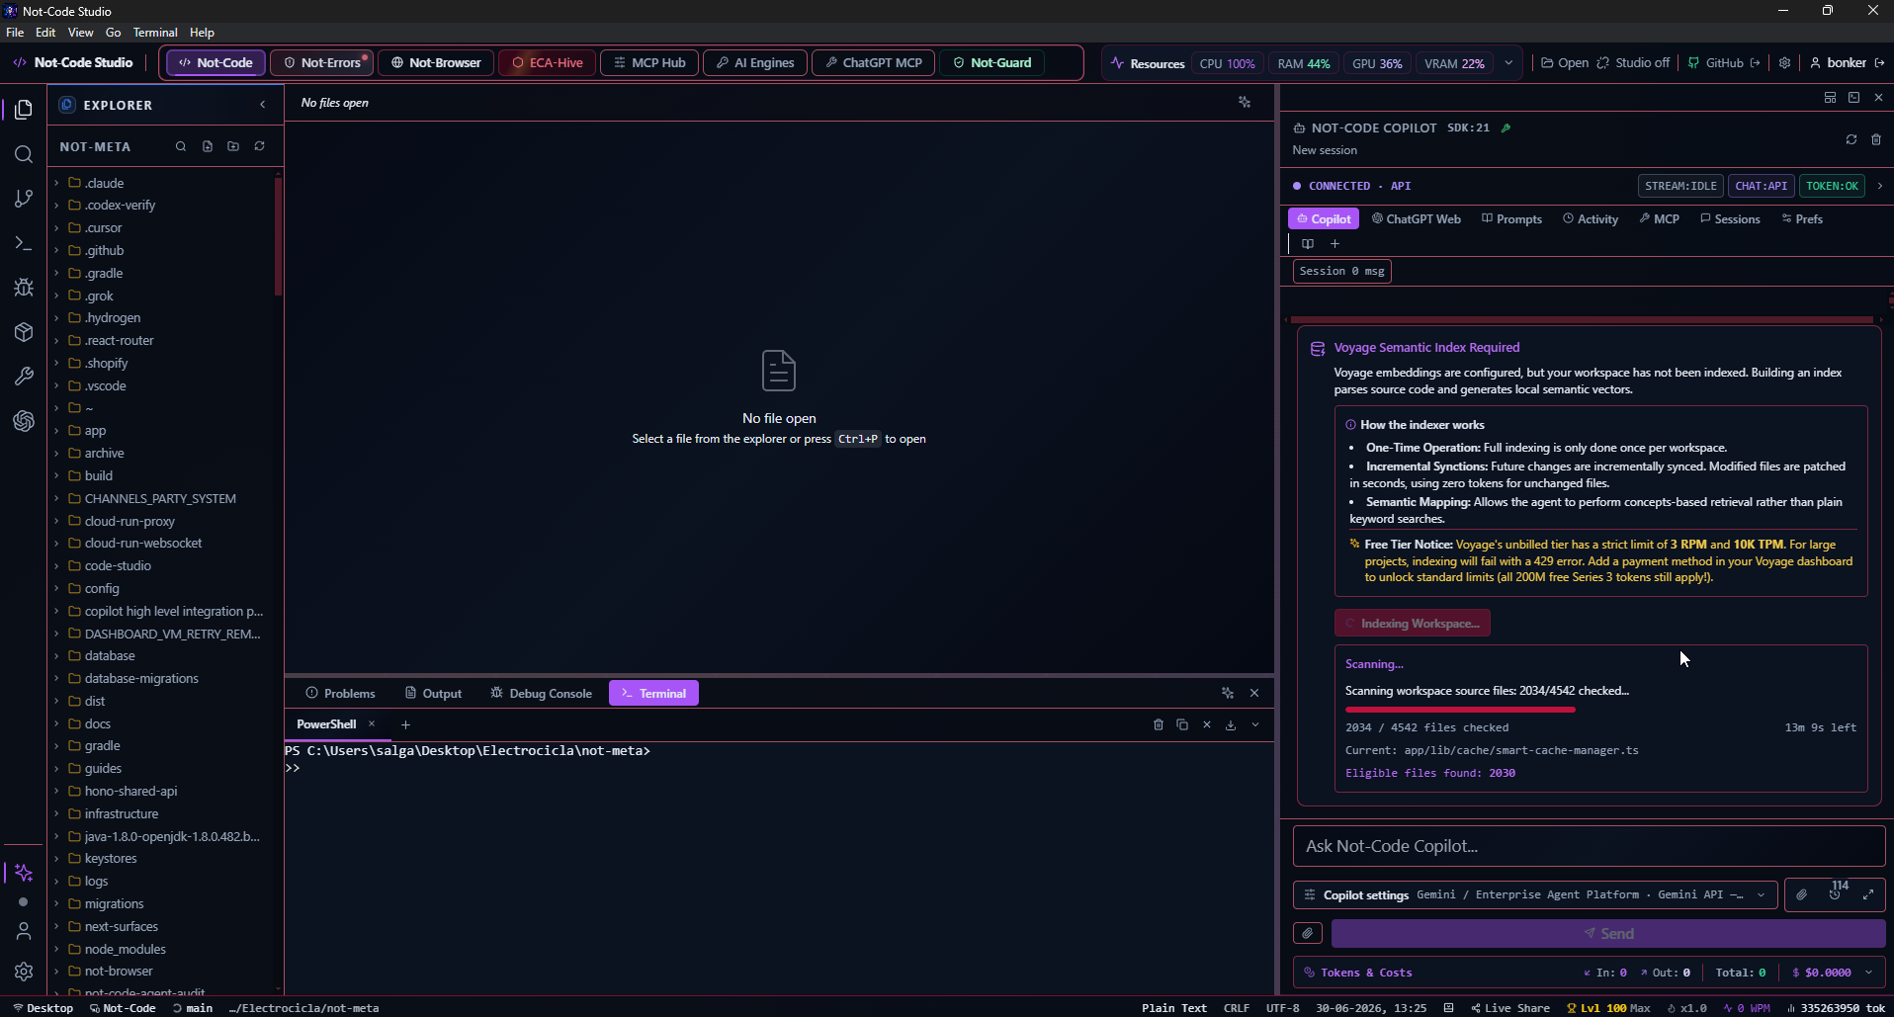Viewport: 1894px width, 1017px height.
Task: Open the Go menu
Action: tap(114, 33)
